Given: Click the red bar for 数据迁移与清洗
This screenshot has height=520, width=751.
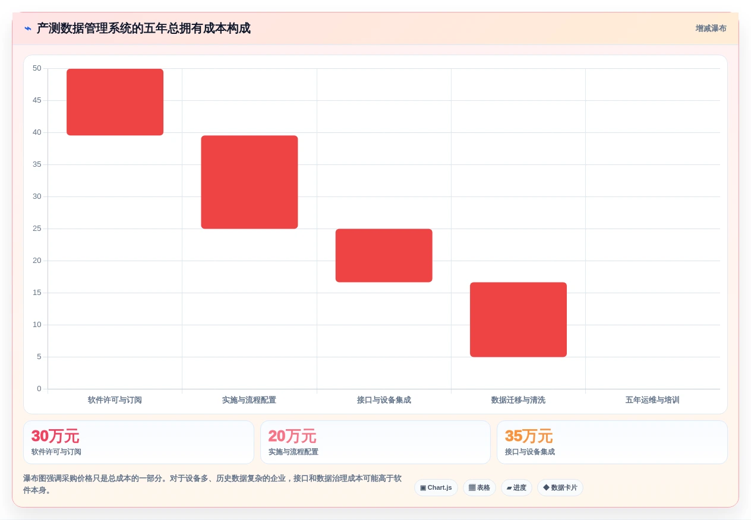Looking at the screenshot, I should coord(518,319).
